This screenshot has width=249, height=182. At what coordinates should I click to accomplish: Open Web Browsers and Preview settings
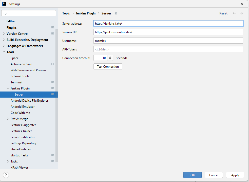28,70
